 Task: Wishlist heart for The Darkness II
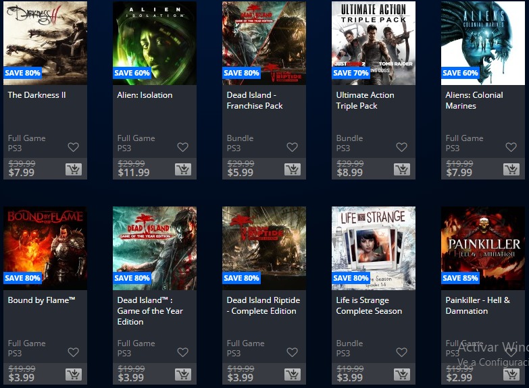(73, 147)
